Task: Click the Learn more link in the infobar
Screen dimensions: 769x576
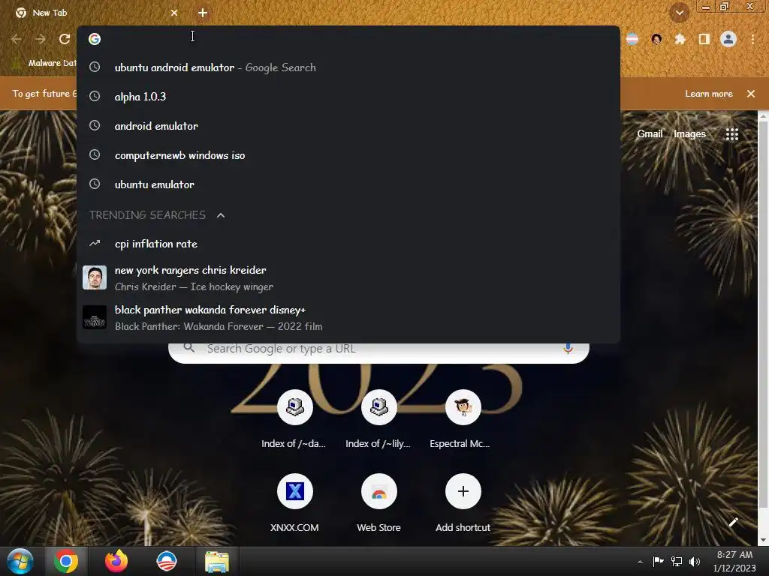Action: [x=709, y=94]
